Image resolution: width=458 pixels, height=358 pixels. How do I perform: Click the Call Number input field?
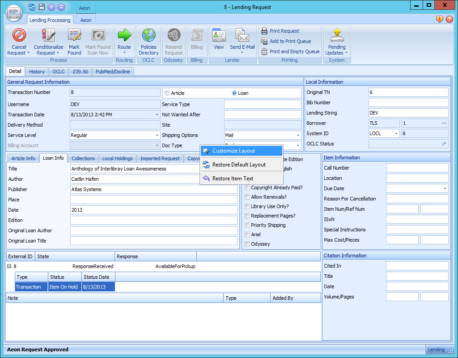(x=417, y=168)
